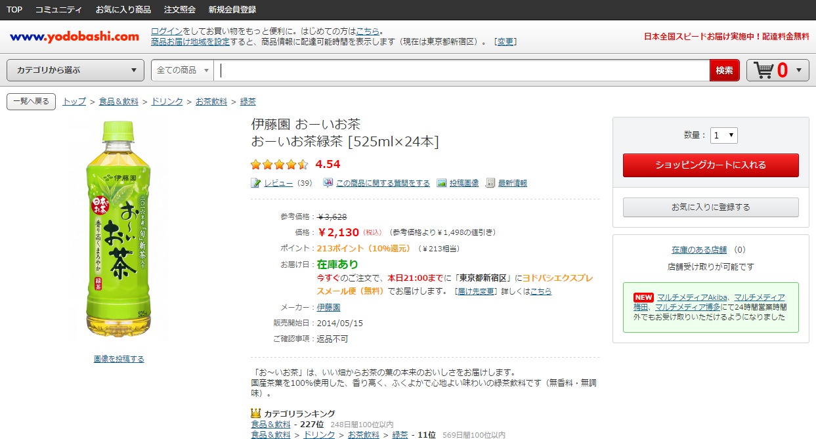Viewport: 816px width, 439px height.
Task: Click the 画像を投稿する link
Action: [119, 359]
